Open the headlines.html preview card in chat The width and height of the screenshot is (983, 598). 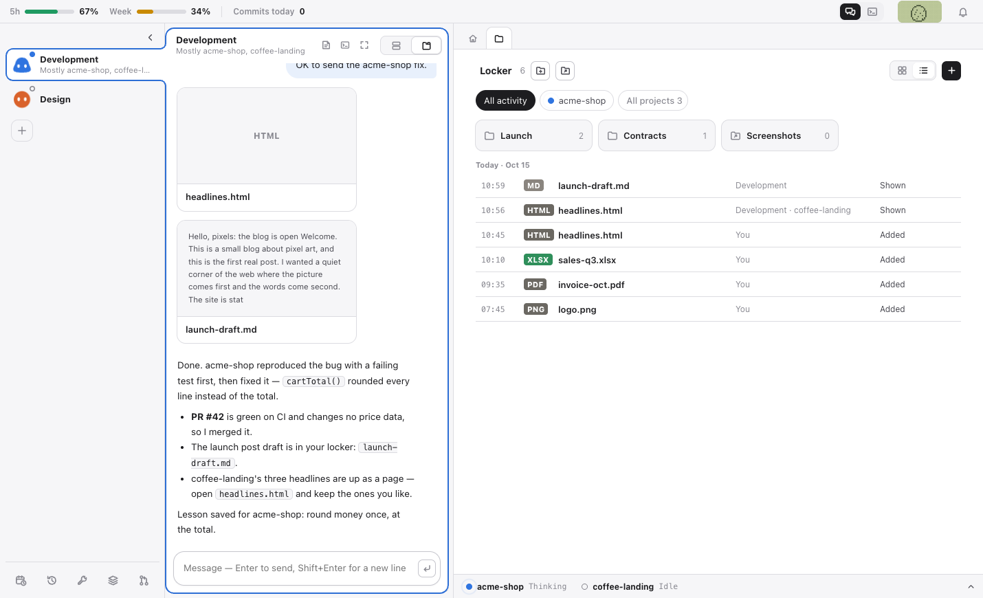pyautogui.click(x=267, y=149)
